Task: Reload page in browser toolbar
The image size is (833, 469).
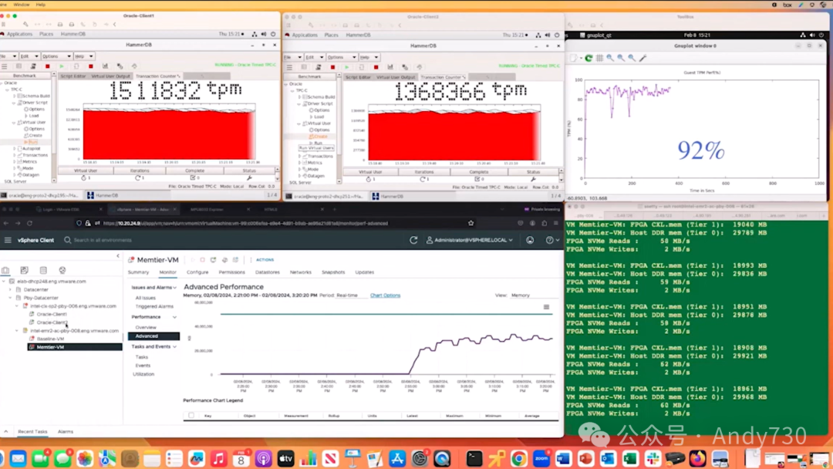Action: coord(30,223)
